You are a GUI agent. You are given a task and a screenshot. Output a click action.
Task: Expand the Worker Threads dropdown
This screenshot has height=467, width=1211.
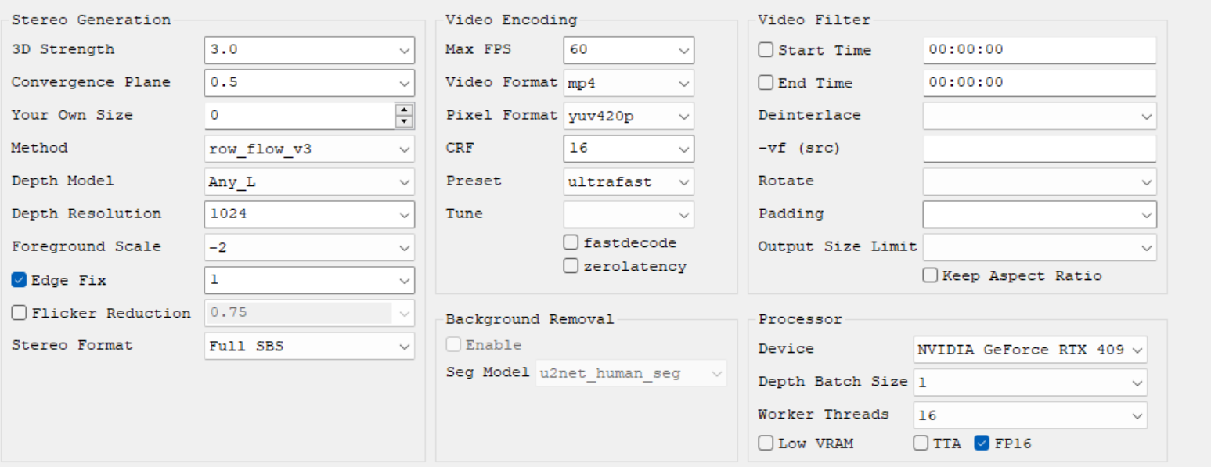click(x=1030, y=415)
